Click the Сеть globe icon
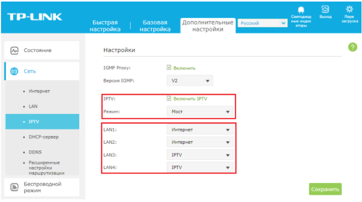 [14, 71]
